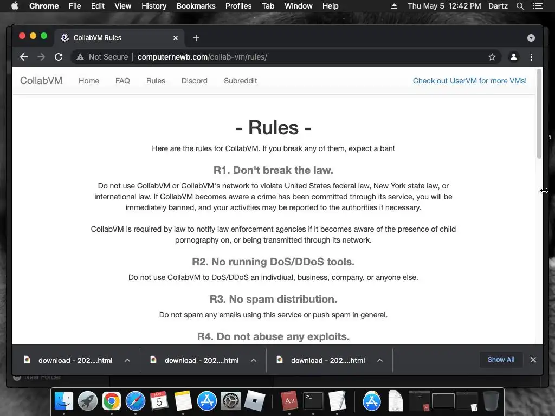Open Spotlight search in the menu bar

click(x=520, y=6)
